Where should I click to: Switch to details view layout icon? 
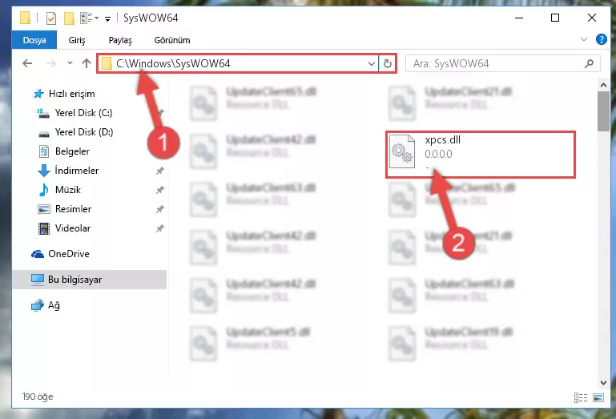[581, 398]
